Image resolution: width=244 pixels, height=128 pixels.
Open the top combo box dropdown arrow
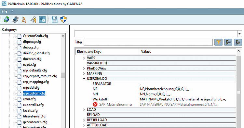(x=239, y=34)
